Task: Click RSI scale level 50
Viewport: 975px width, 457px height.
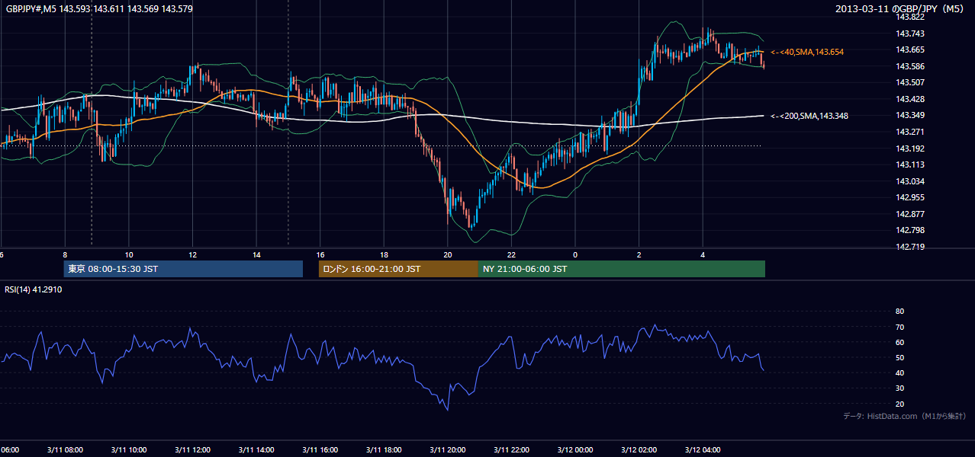Action: [899, 358]
